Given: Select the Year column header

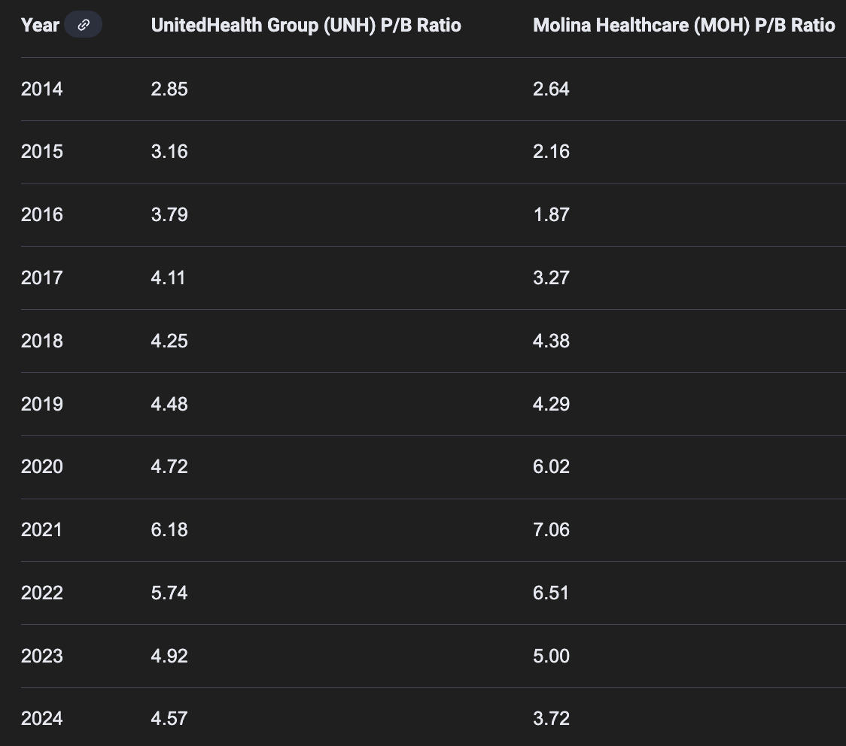Looking at the screenshot, I should coord(40,26).
